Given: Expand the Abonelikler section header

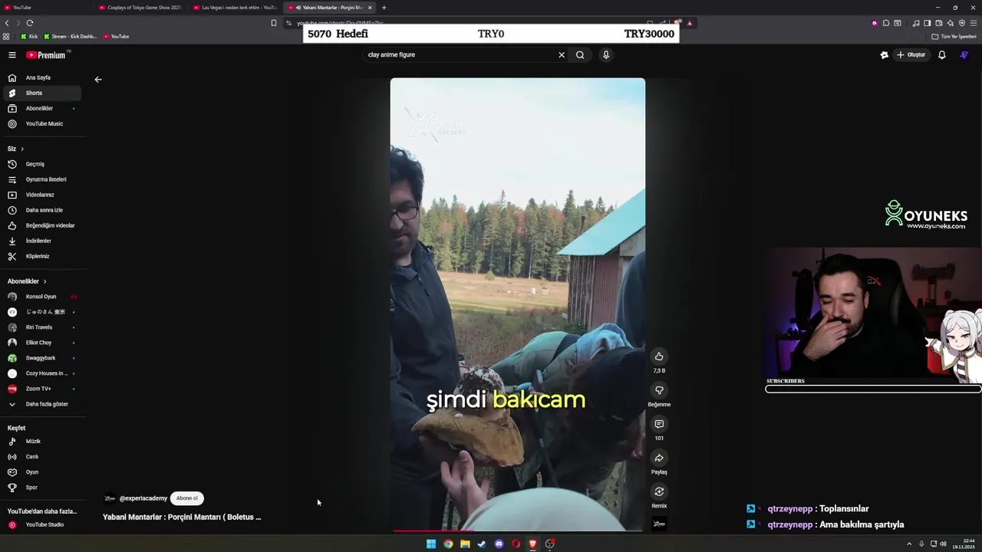Looking at the screenshot, I should (x=27, y=281).
